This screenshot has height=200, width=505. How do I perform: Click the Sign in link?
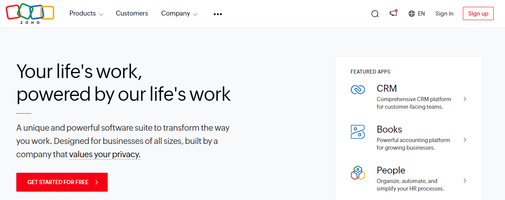tap(444, 14)
